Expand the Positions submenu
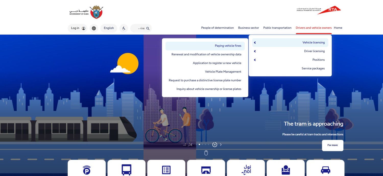This screenshot has width=383, height=176. tap(290, 60)
